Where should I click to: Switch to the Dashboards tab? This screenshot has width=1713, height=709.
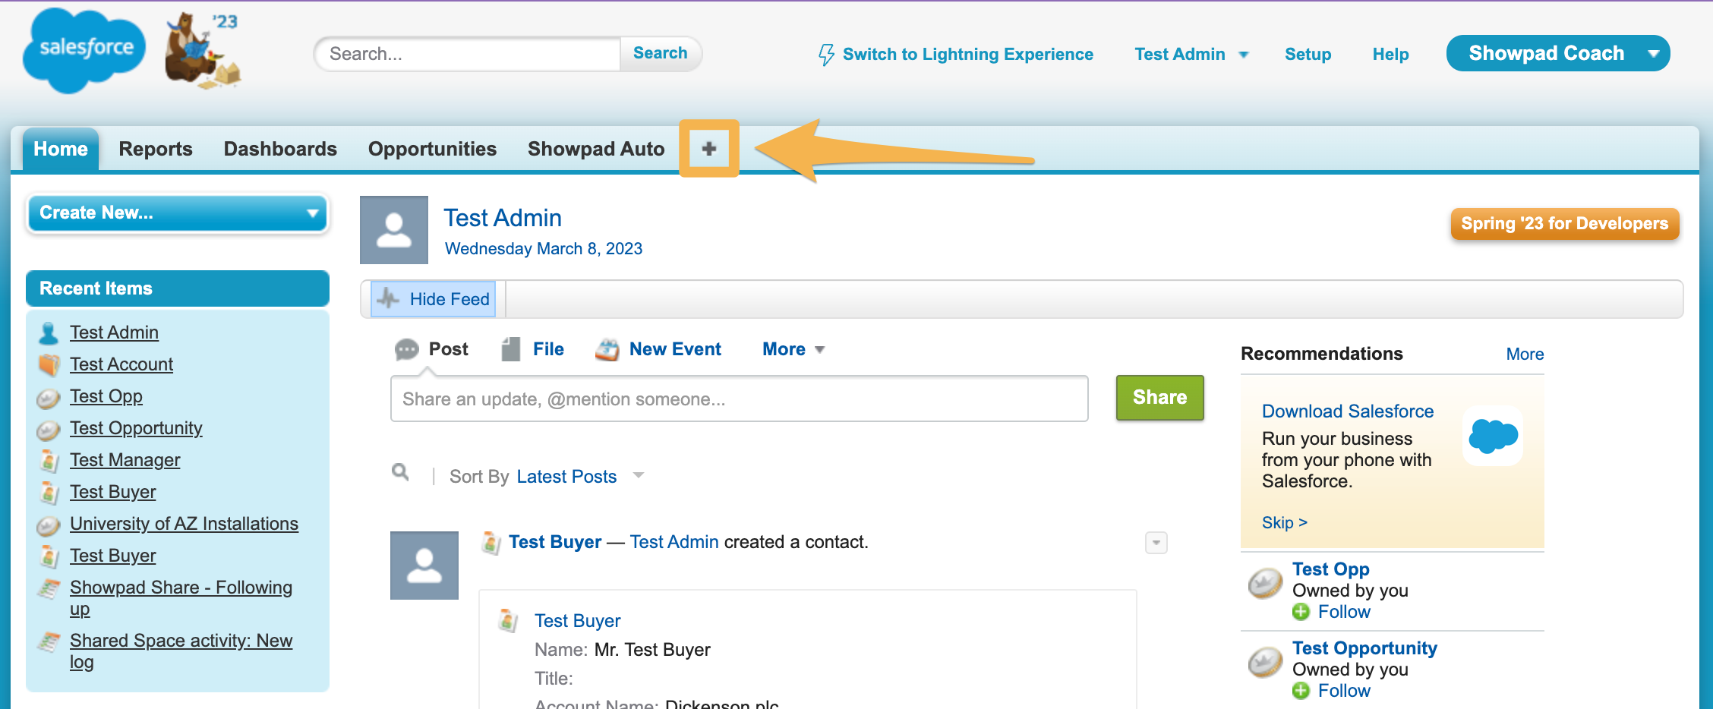[x=279, y=149]
